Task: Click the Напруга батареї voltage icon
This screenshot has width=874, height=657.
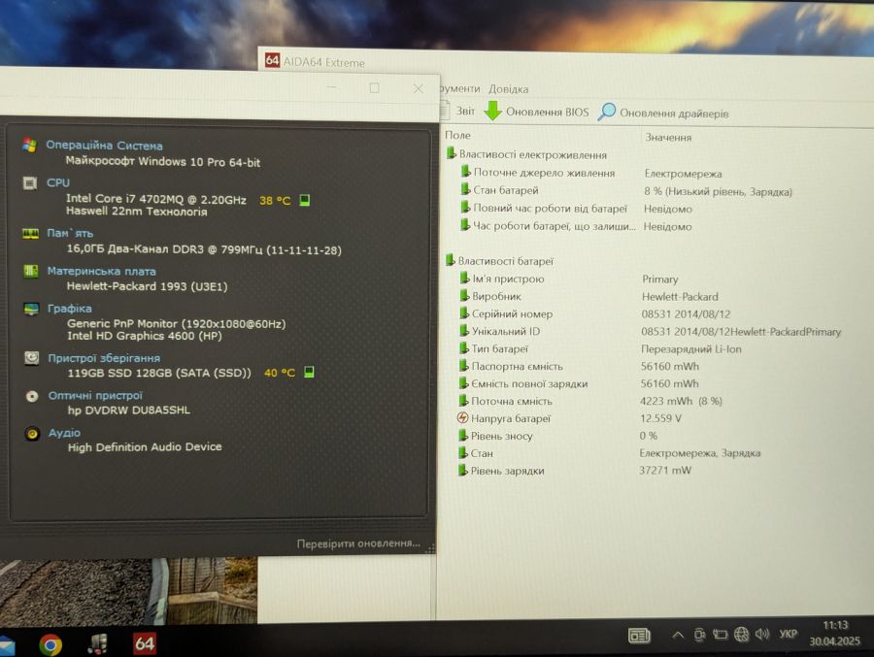Action: (x=462, y=417)
